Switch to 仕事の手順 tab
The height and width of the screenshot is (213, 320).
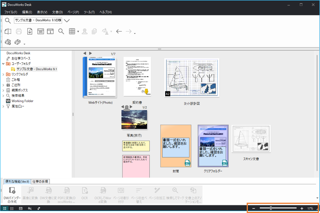click(40, 181)
